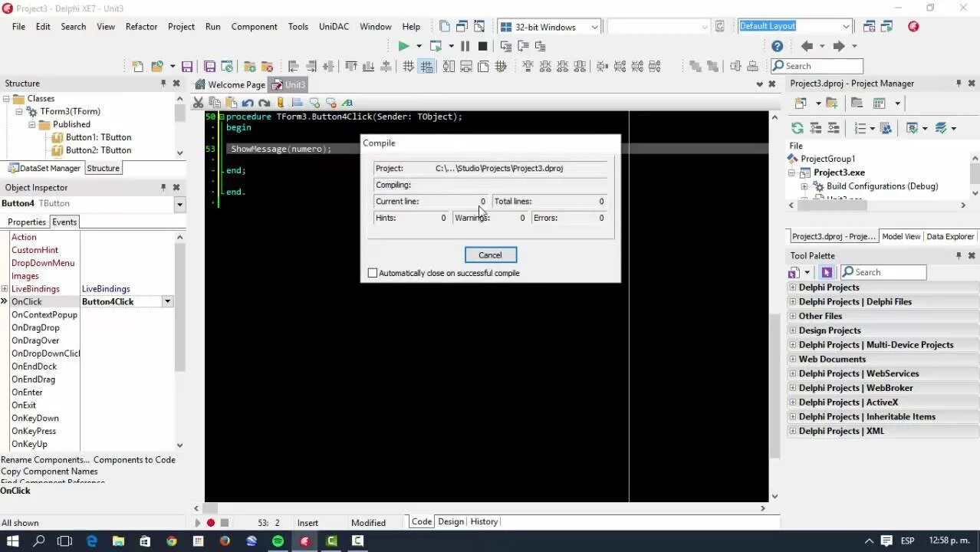This screenshot has width=980, height=552.
Task: Click the red circle icon next to layout buttons
Action: (x=913, y=26)
